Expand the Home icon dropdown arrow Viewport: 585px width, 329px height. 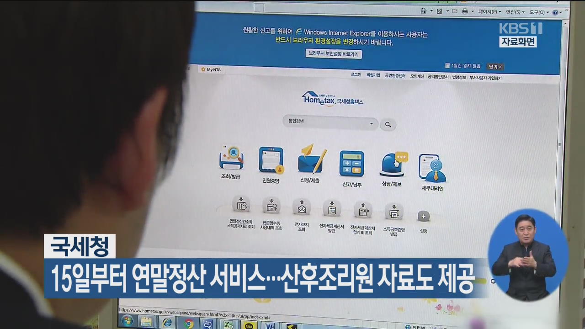(x=431, y=11)
